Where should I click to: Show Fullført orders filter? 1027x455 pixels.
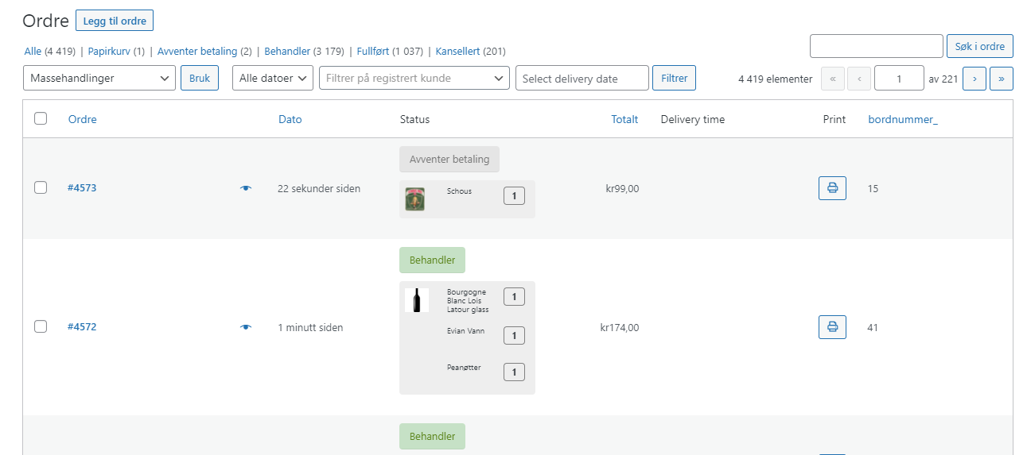(373, 52)
